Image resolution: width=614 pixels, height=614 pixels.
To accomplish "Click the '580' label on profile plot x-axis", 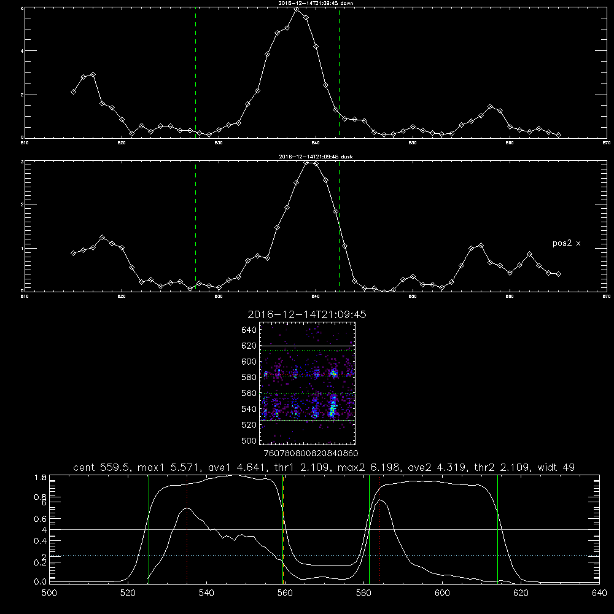I will point(363,593).
